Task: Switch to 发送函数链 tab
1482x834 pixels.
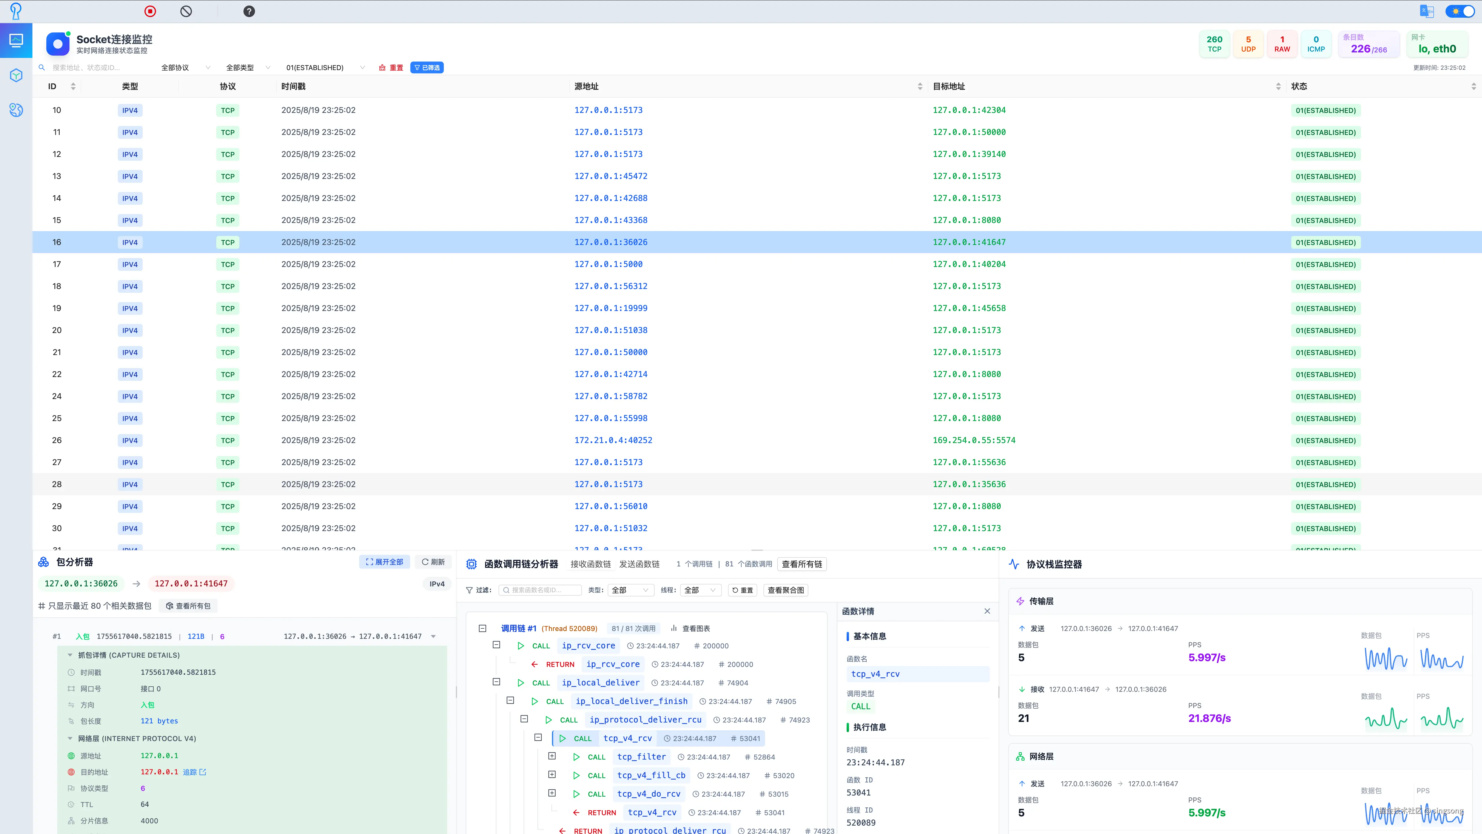Action: click(639, 564)
